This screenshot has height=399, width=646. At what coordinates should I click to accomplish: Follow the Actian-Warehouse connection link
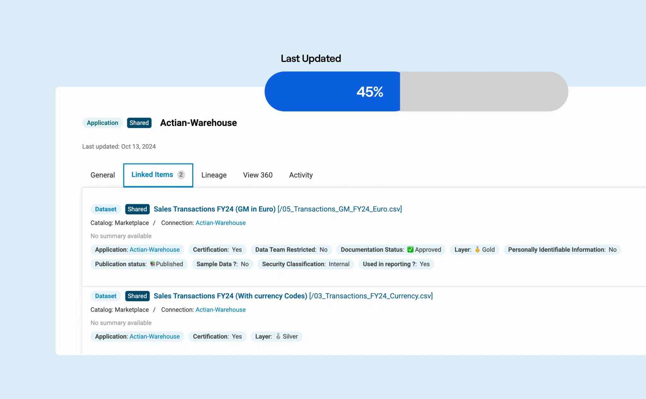pyautogui.click(x=220, y=223)
